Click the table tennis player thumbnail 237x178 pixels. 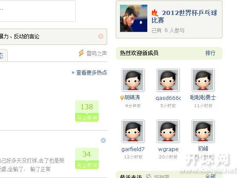pyautogui.click(x=134, y=18)
